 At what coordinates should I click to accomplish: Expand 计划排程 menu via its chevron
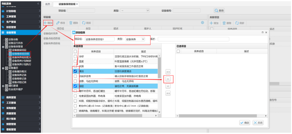pyautogui.click(x=39, y=11)
